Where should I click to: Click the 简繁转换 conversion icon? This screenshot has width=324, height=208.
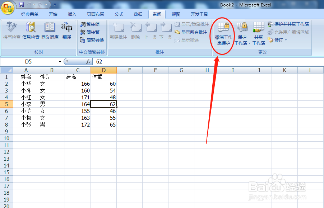click(93, 41)
